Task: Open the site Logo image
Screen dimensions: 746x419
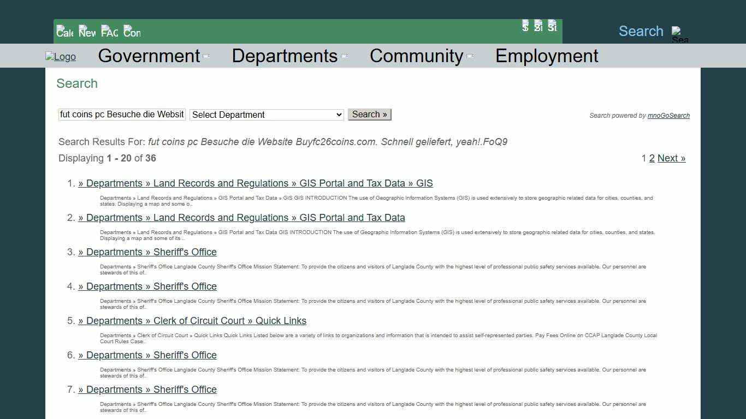Action: pyautogui.click(x=60, y=56)
